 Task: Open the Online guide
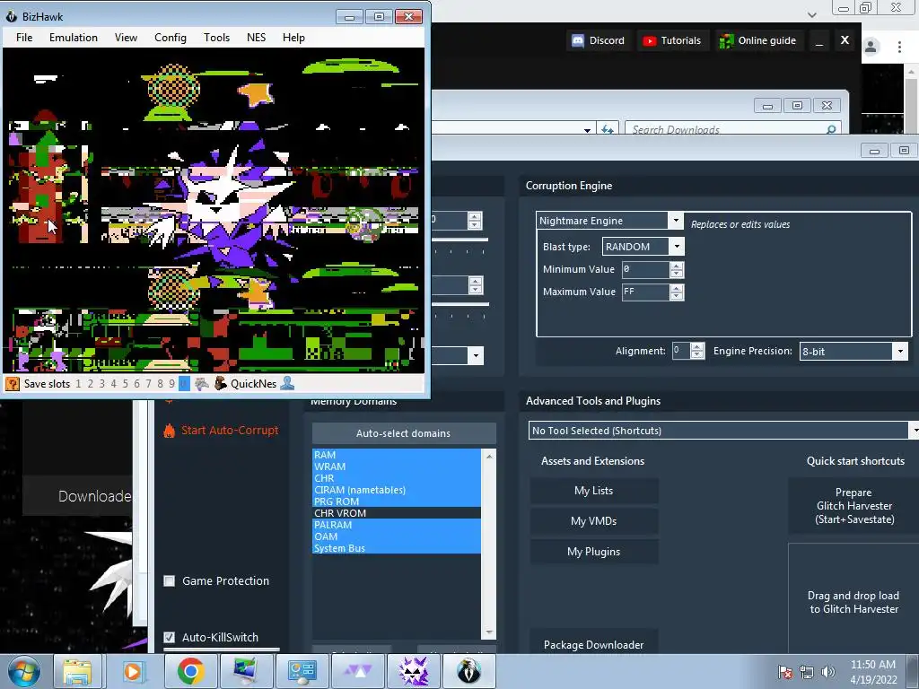coord(757,40)
